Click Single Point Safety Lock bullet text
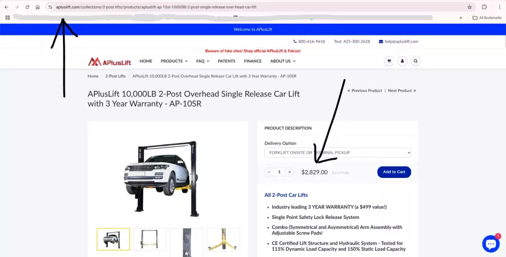This screenshot has height=257, width=506. 315,217
